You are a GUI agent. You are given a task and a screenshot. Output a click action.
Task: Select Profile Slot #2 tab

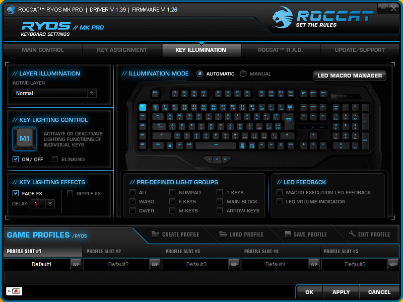(x=122, y=251)
